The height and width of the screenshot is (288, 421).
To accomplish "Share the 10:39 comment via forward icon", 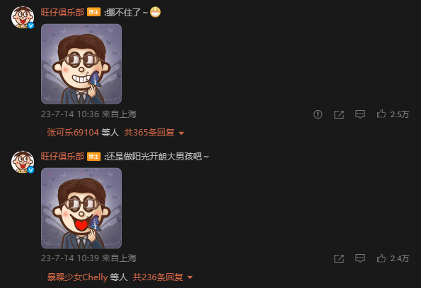I will pyautogui.click(x=339, y=258).
